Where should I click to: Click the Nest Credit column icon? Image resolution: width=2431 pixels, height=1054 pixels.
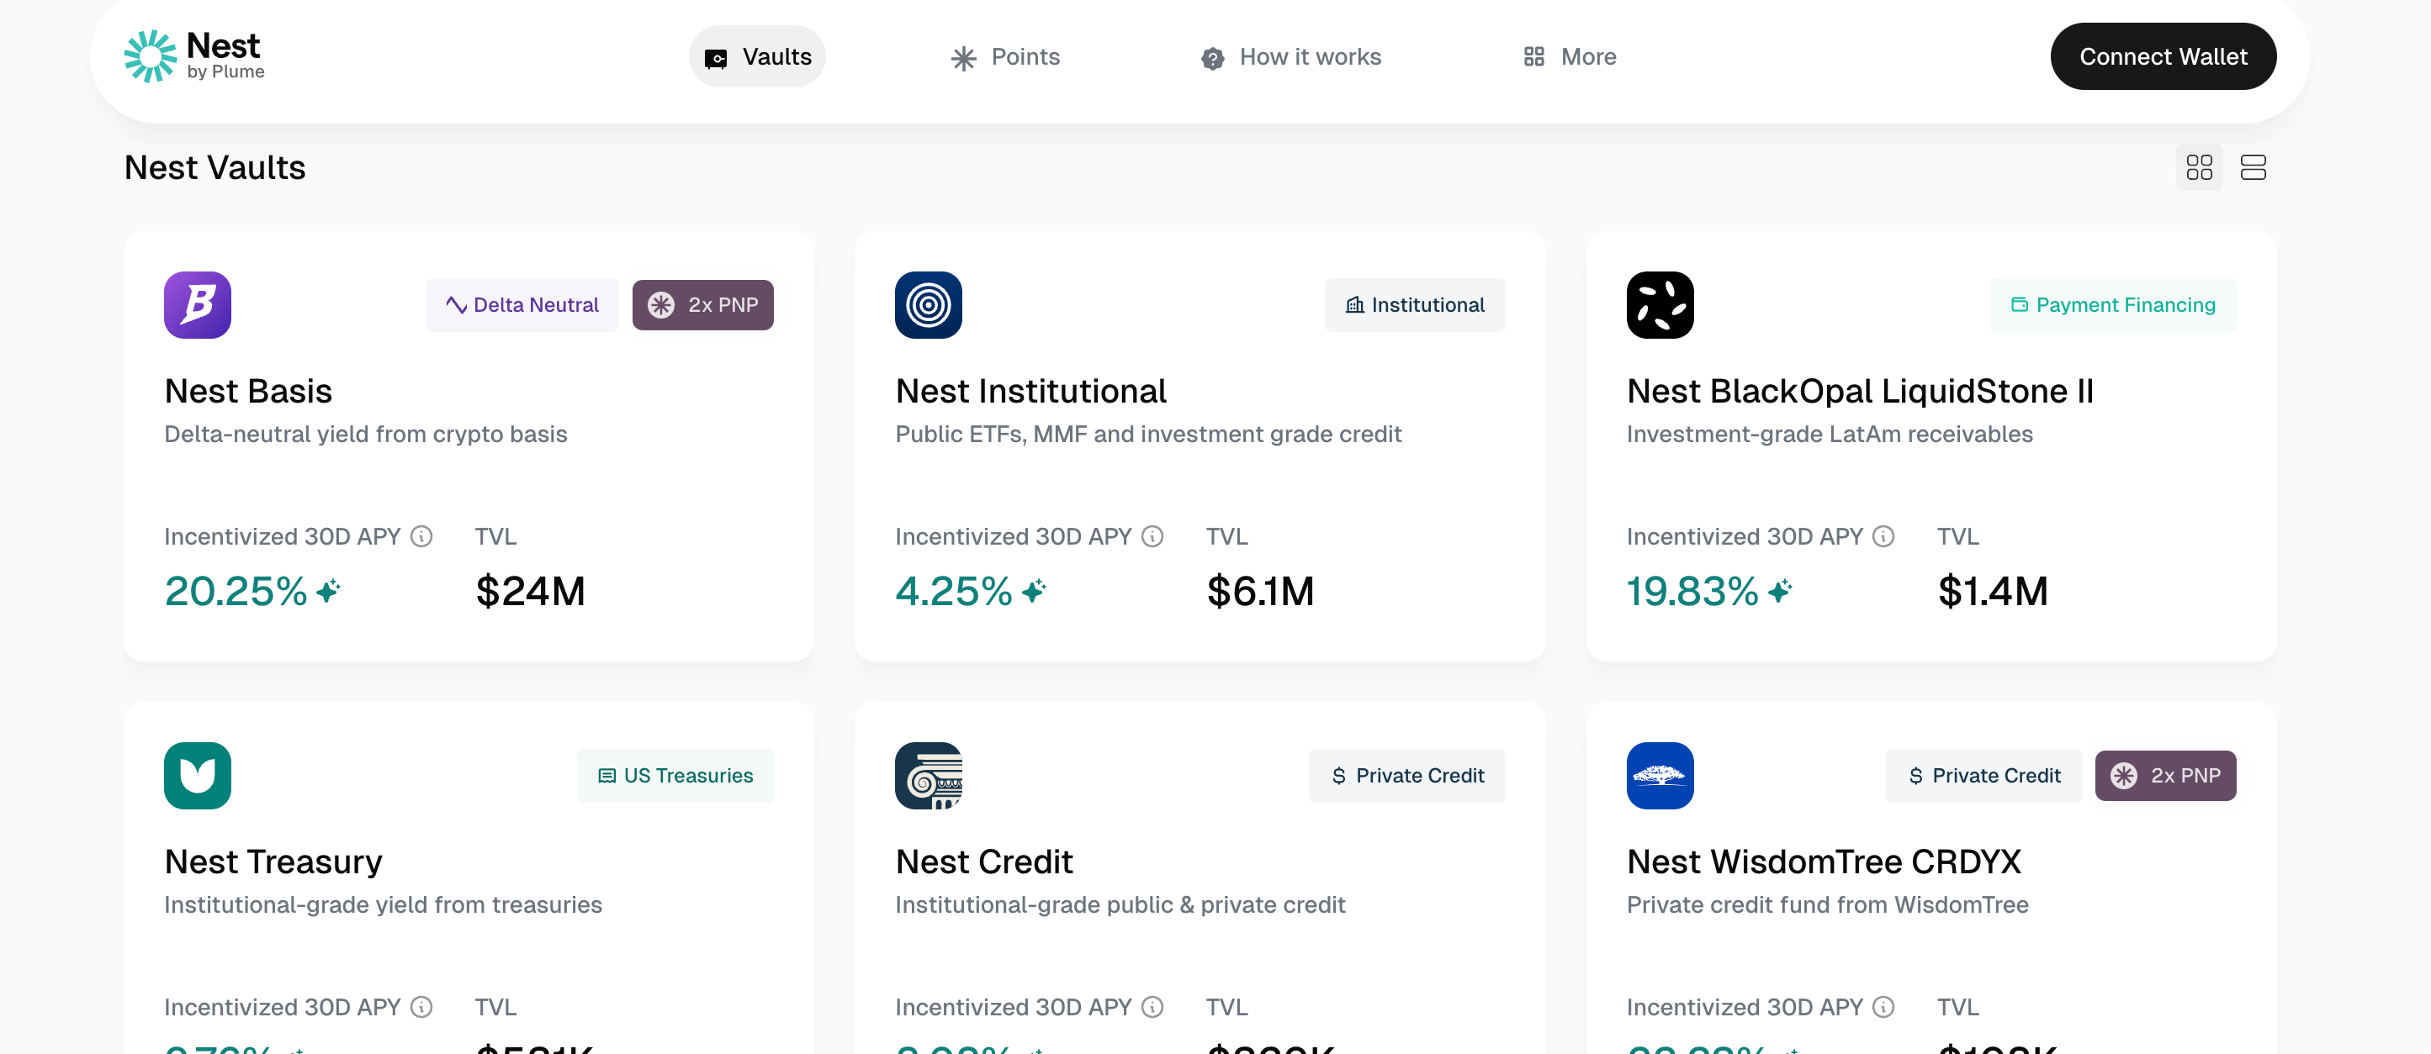(928, 775)
